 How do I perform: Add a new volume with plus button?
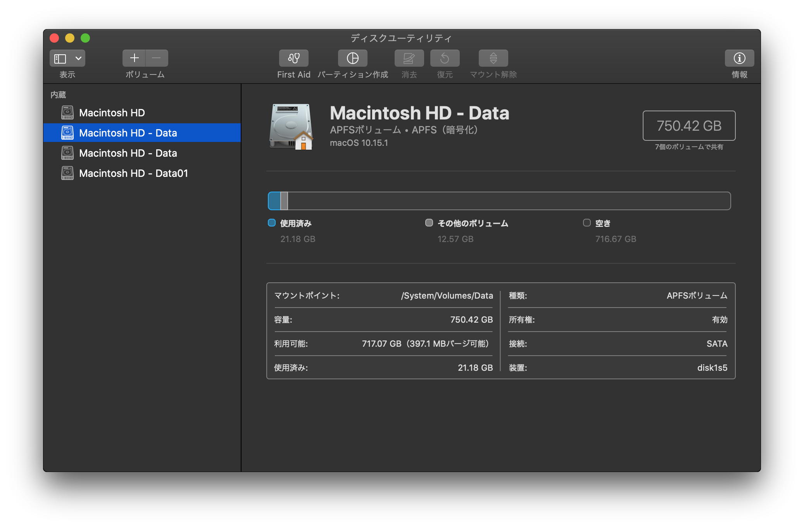pos(134,58)
